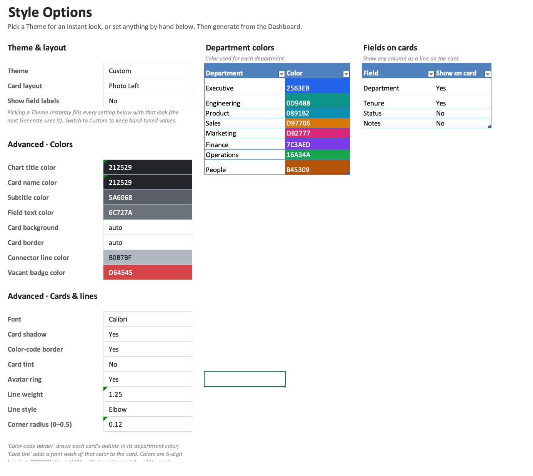Click the Operations color swatch 16A34A

[317, 154]
